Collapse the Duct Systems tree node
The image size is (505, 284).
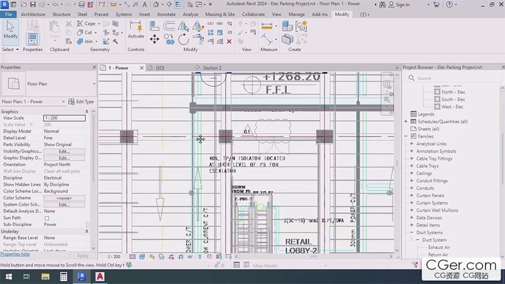[x=411, y=233]
